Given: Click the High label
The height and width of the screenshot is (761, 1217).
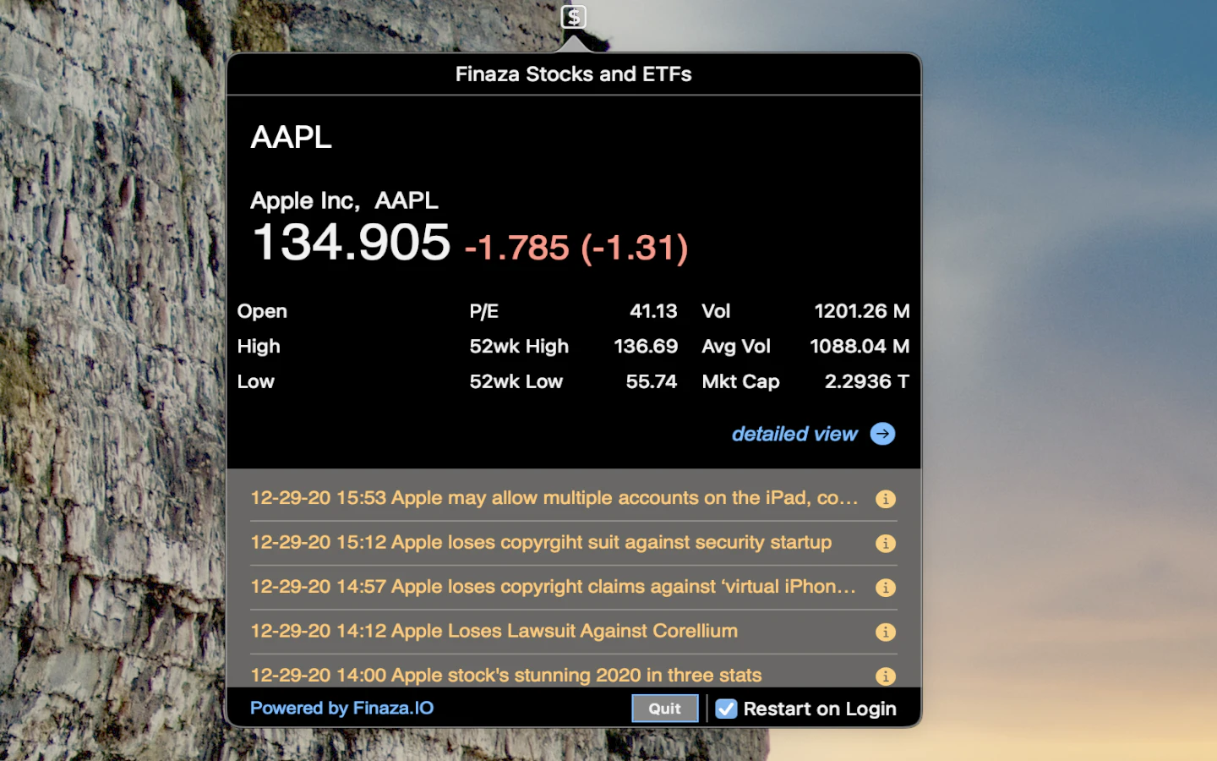Looking at the screenshot, I should pyautogui.click(x=259, y=347).
